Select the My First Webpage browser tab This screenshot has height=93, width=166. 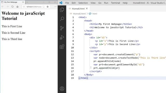(x=12, y=2)
